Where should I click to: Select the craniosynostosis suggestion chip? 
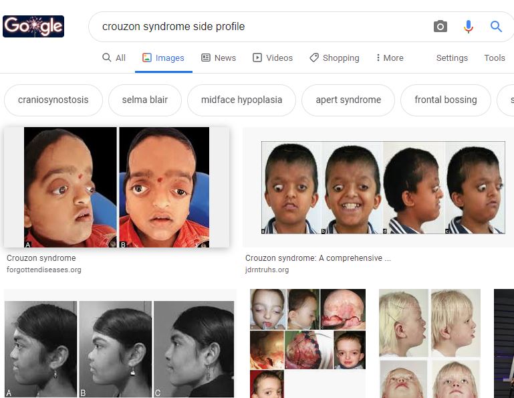[x=53, y=100]
